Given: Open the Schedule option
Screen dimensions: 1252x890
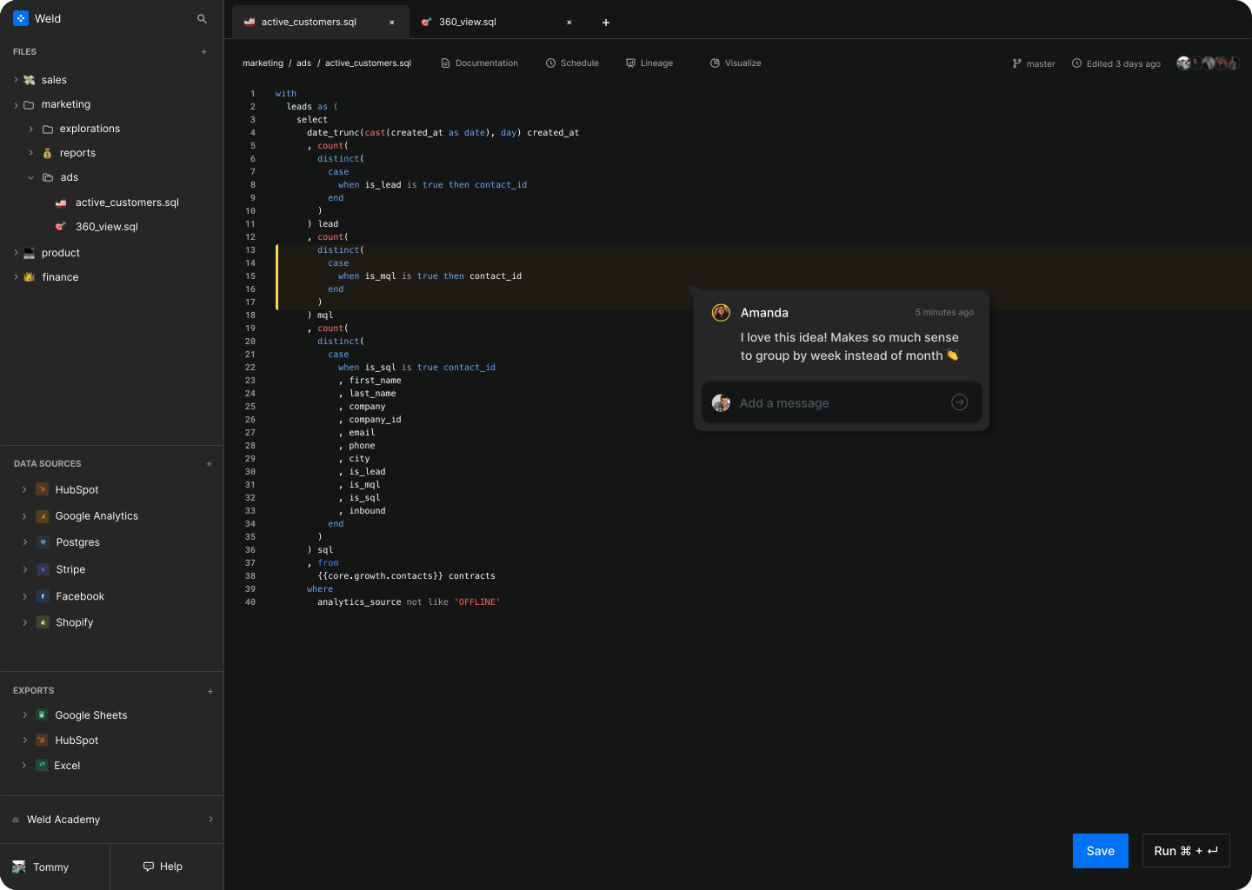Looking at the screenshot, I should click(572, 63).
